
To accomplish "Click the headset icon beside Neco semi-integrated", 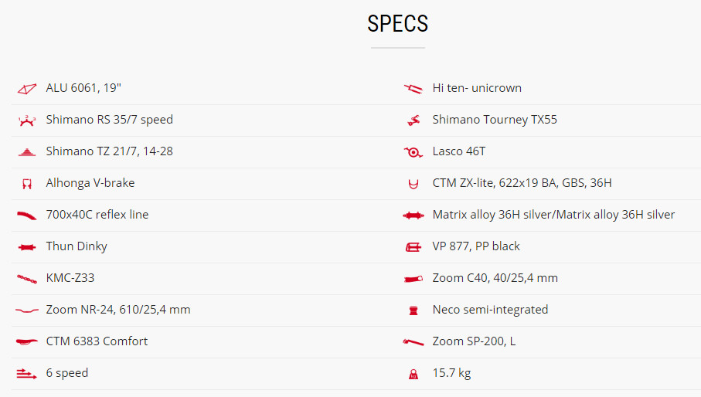I will pos(413,310).
